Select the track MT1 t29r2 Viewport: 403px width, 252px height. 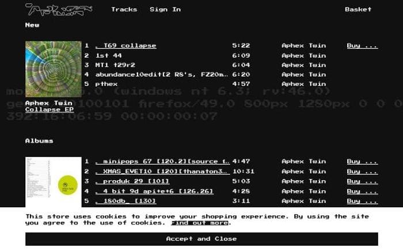[x=115, y=65]
